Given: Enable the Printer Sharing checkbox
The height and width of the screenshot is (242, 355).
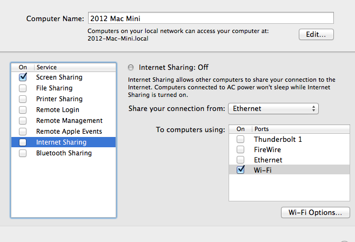Looking at the screenshot, I should pos(23,99).
